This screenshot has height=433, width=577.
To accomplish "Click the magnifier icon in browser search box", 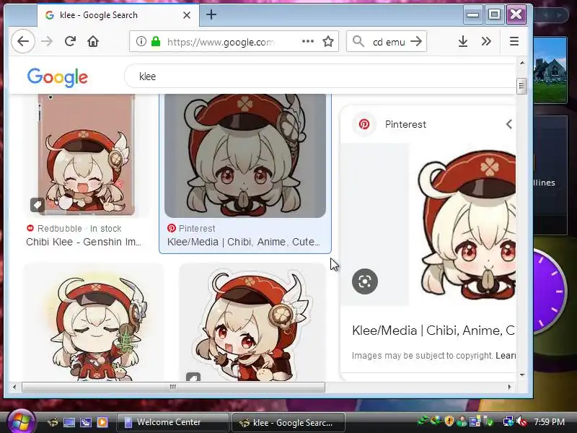I will click(358, 41).
